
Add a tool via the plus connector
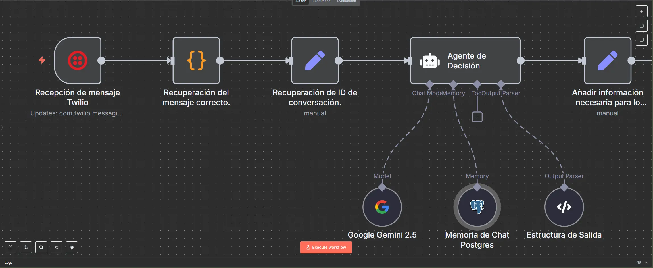coord(477,117)
